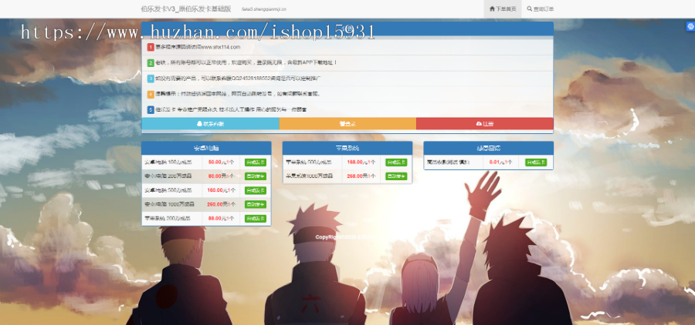Click the green buy button for the 160.00 item
Viewport: 695px width, 325px height.
(x=256, y=190)
